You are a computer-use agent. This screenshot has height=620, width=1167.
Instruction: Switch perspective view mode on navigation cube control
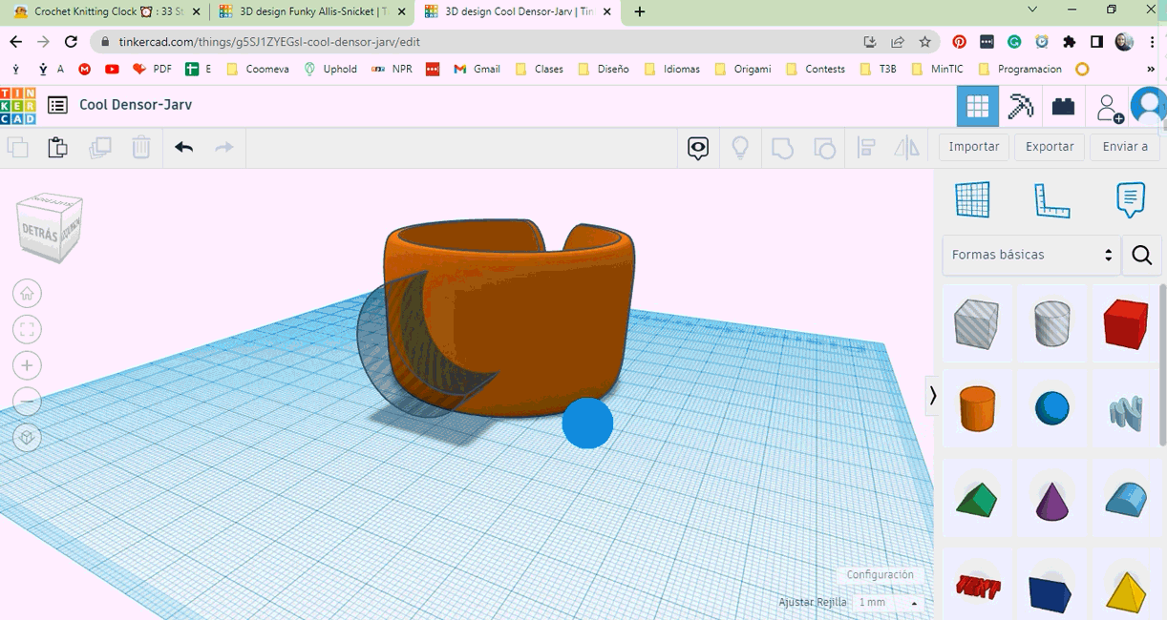27,438
